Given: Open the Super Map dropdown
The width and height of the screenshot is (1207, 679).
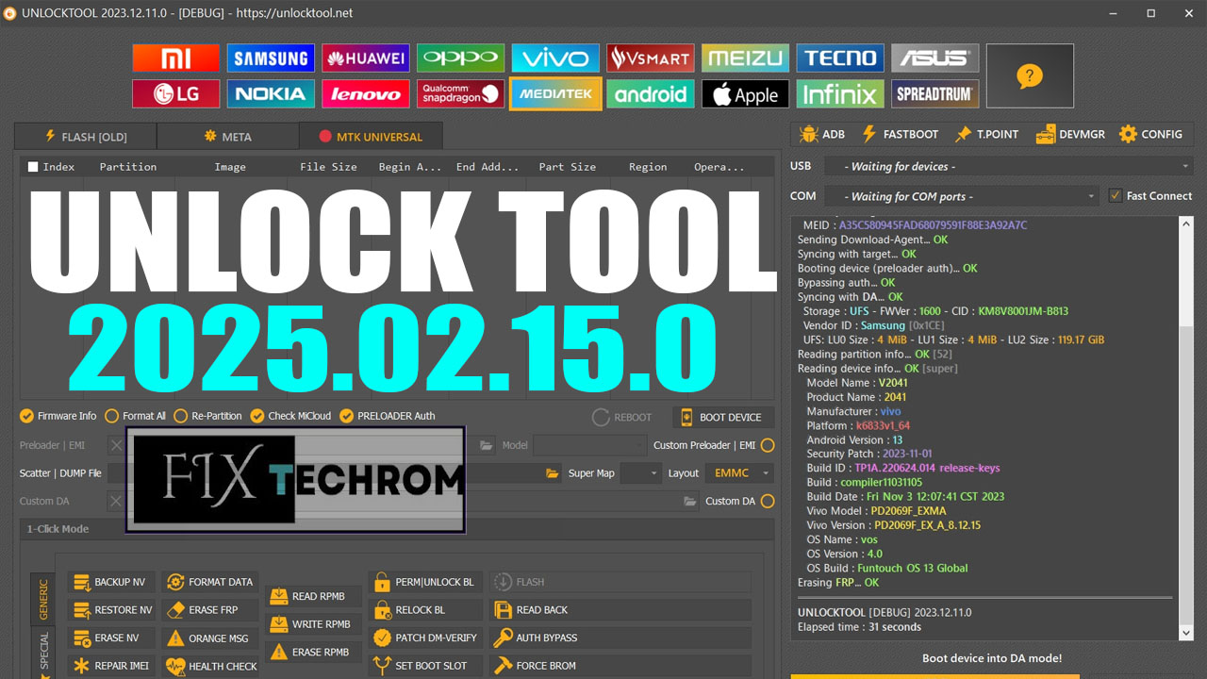Looking at the screenshot, I should point(639,473).
